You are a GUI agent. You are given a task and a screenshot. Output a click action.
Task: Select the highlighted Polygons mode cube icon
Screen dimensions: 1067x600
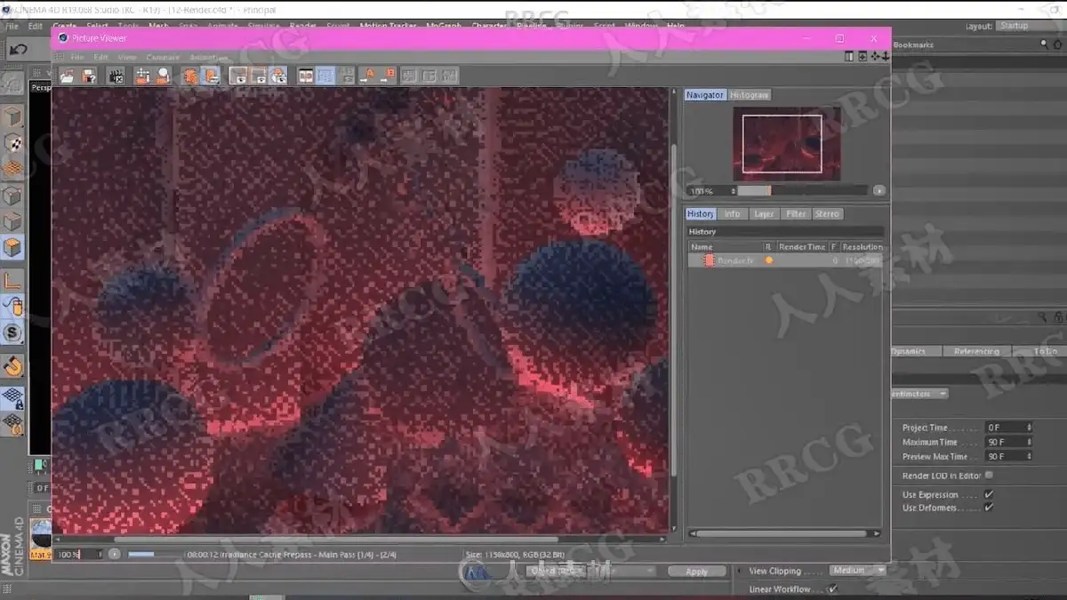12,248
